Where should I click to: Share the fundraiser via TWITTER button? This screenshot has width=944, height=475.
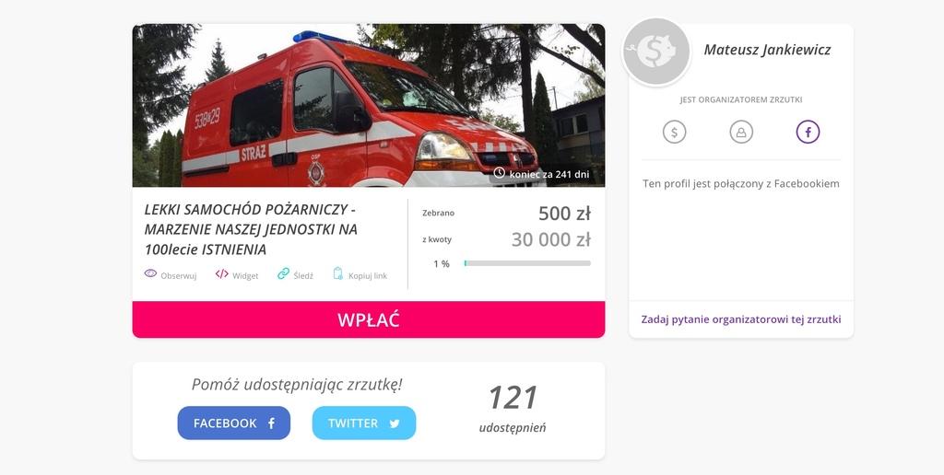(x=363, y=423)
